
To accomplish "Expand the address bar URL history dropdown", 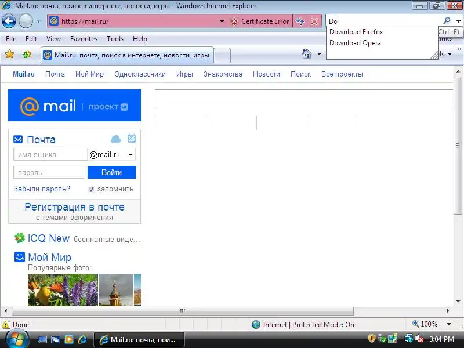I will click(x=222, y=21).
